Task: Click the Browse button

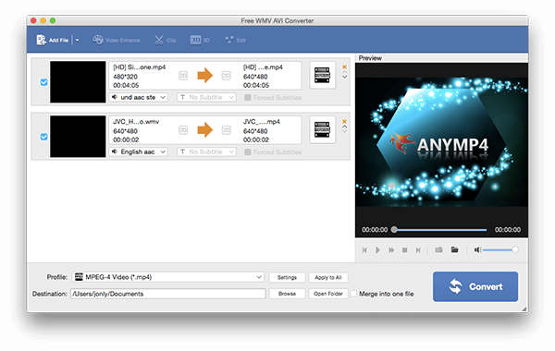Action: [x=287, y=294]
